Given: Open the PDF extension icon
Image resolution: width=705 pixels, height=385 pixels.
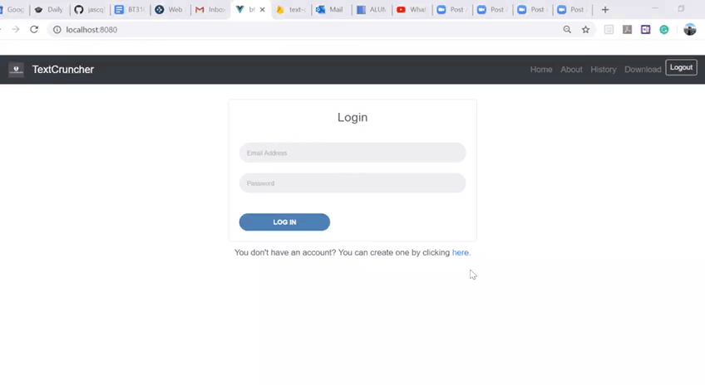Looking at the screenshot, I should coord(627,30).
